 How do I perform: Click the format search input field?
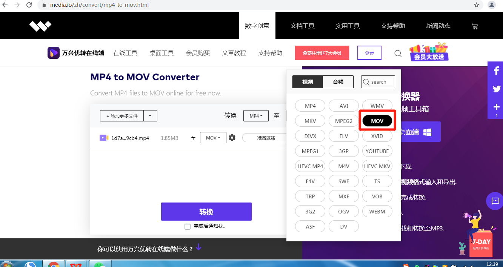378,81
